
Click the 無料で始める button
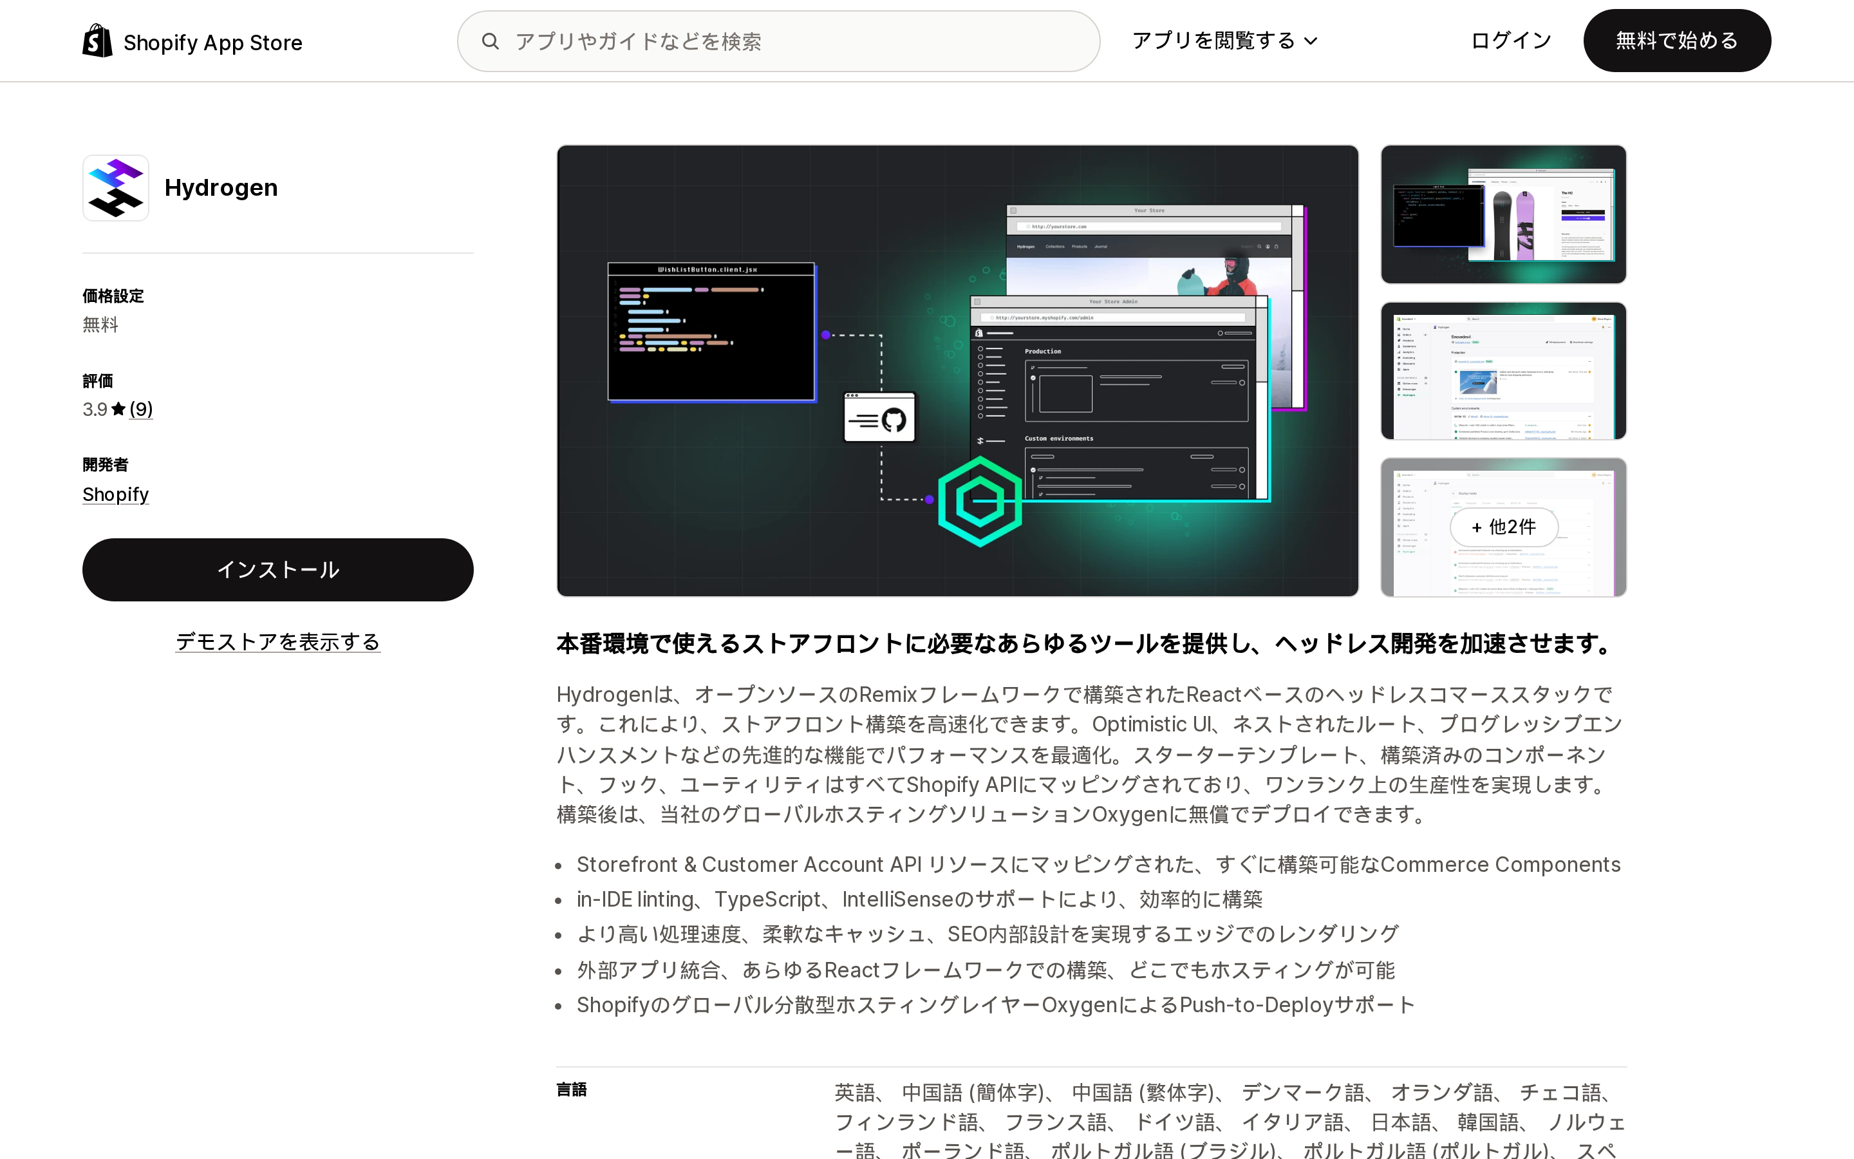click(1677, 41)
